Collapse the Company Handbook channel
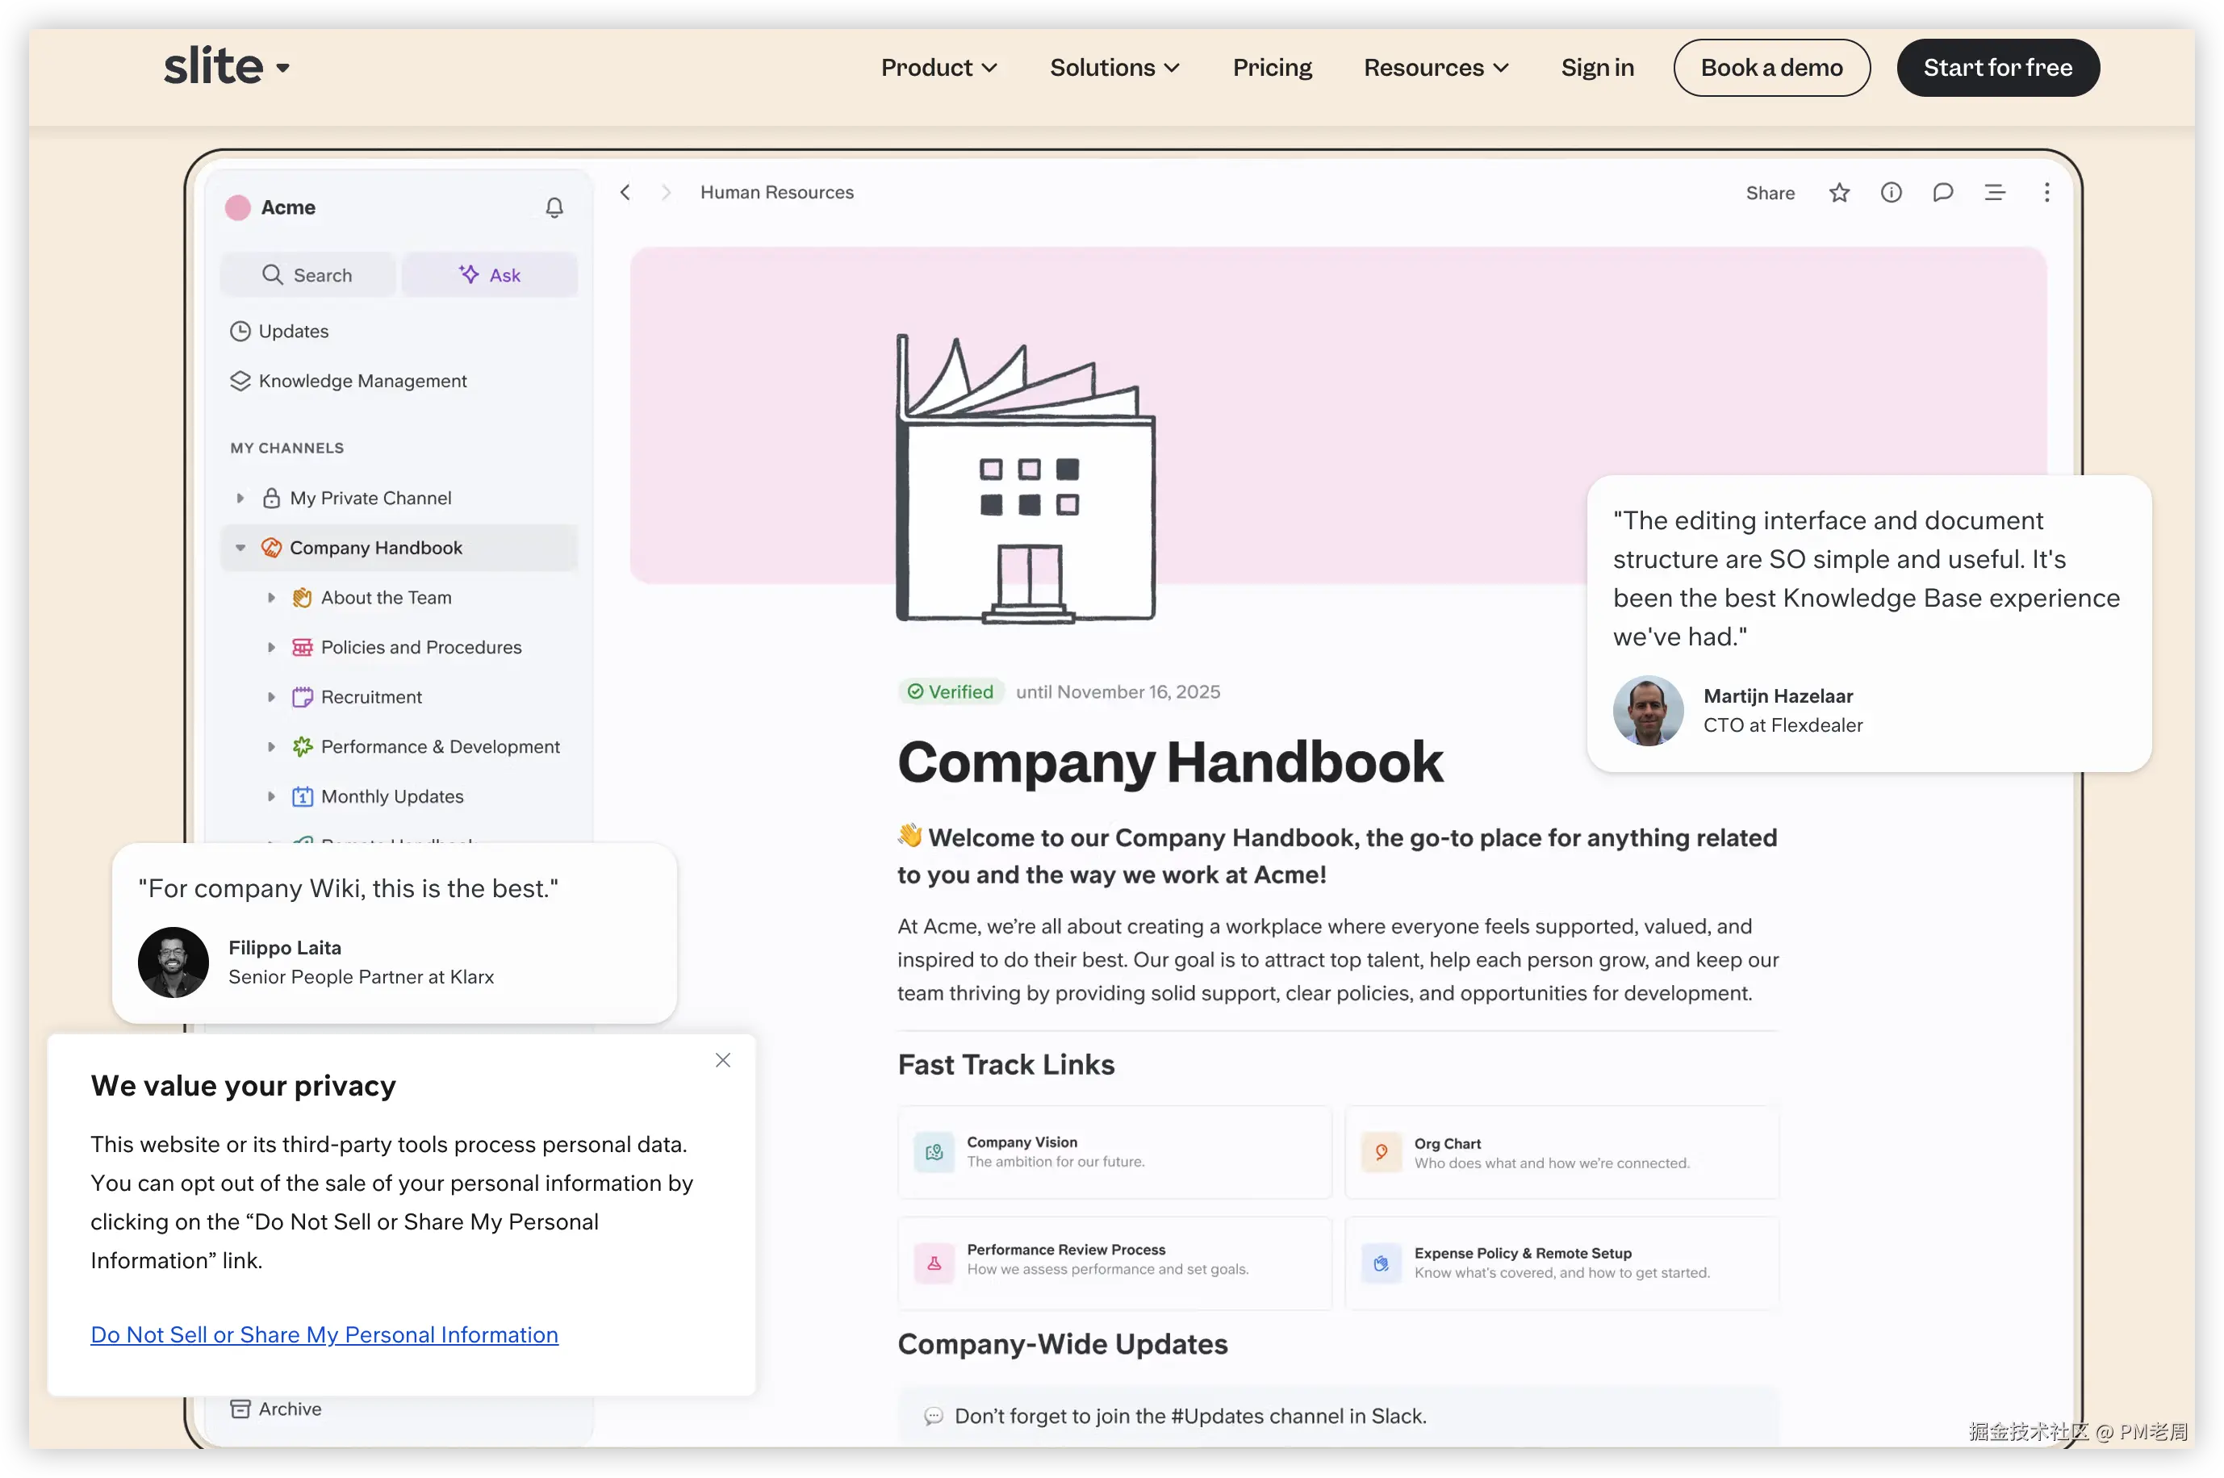The width and height of the screenshot is (2224, 1478). click(240, 548)
